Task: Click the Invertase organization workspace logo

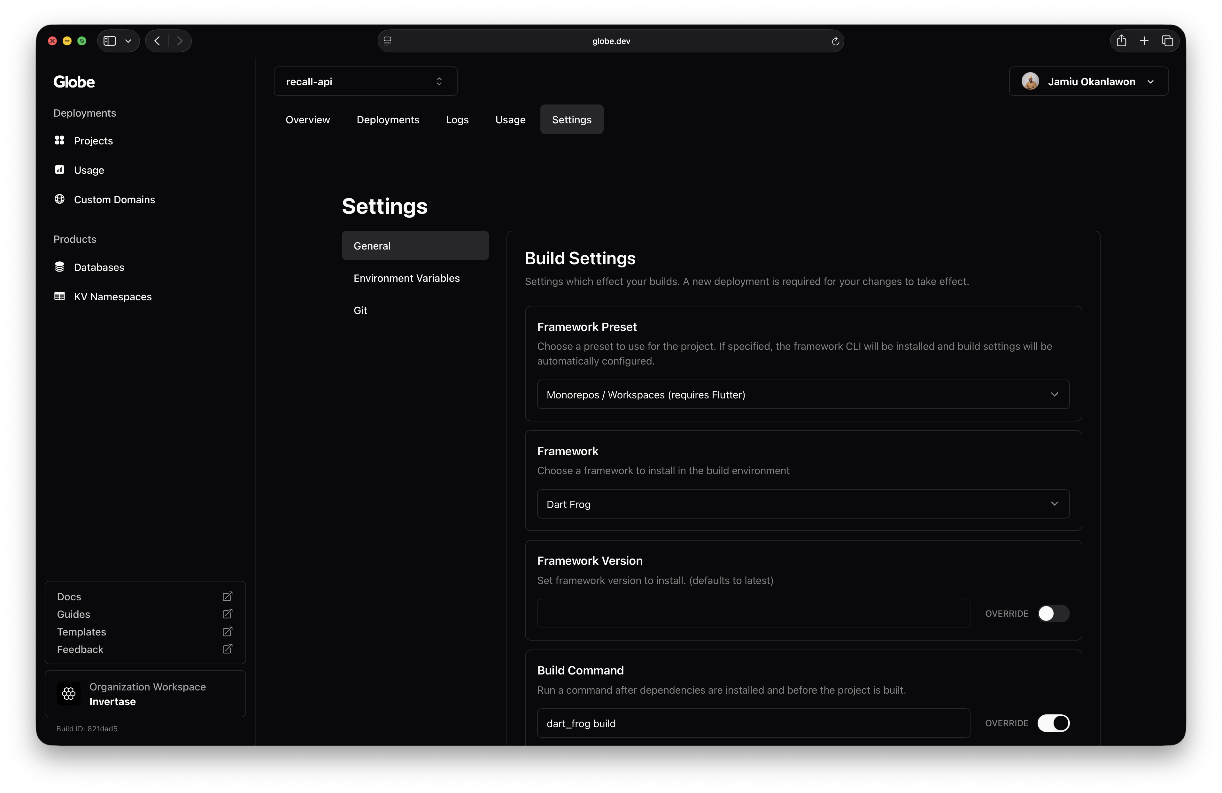Action: click(69, 694)
